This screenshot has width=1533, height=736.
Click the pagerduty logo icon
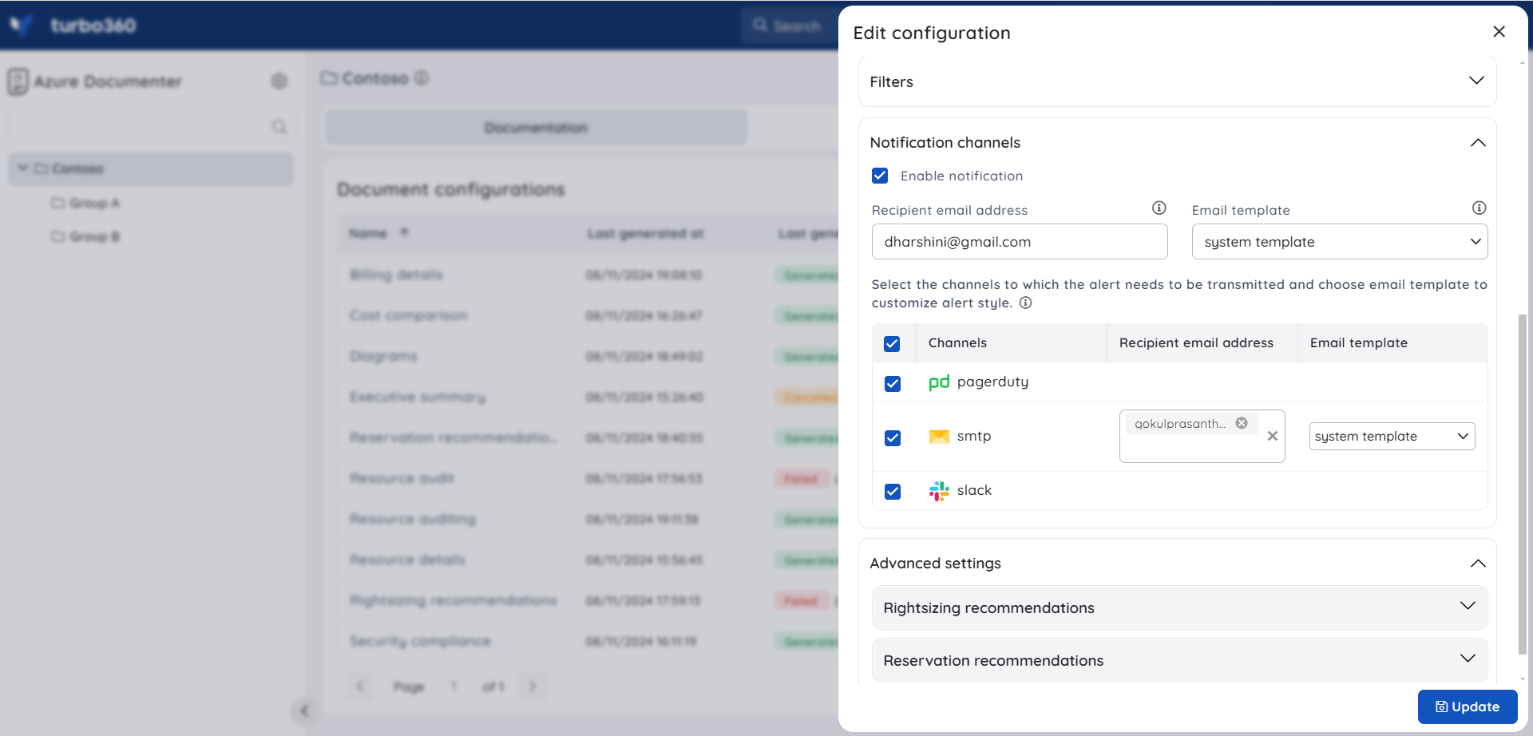(x=939, y=382)
